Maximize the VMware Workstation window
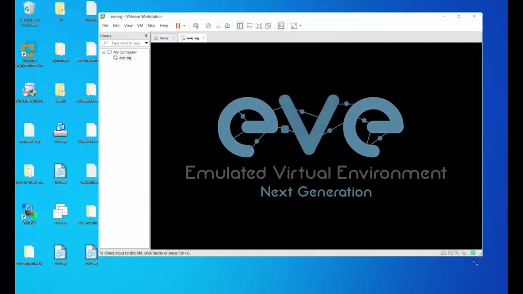523x294 pixels. 459,16
